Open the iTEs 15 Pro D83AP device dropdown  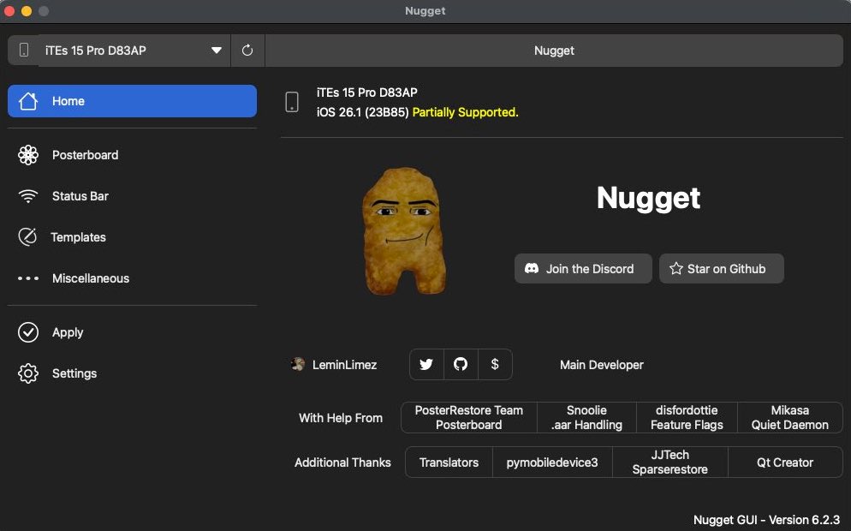(134, 51)
